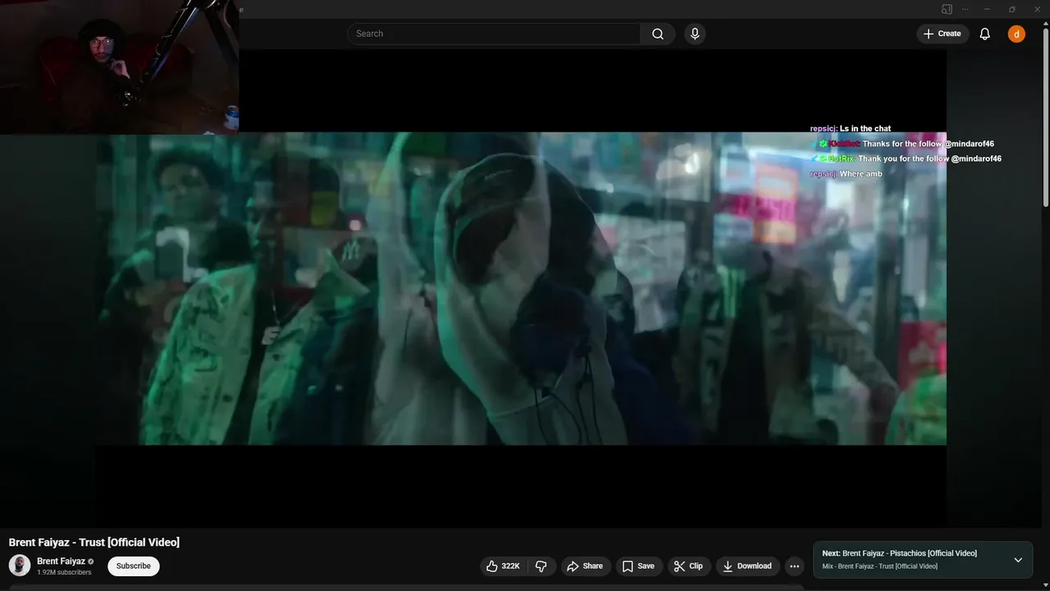Save the video to a playlist
The height and width of the screenshot is (591, 1050).
coord(638,566)
